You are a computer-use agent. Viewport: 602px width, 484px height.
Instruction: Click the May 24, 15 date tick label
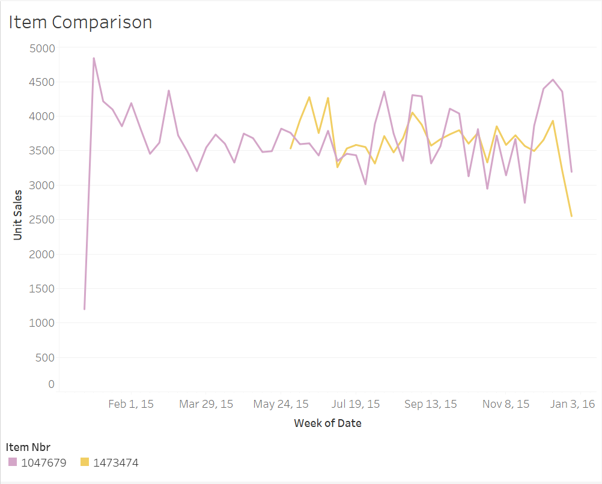pyautogui.click(x=281, y=404)
